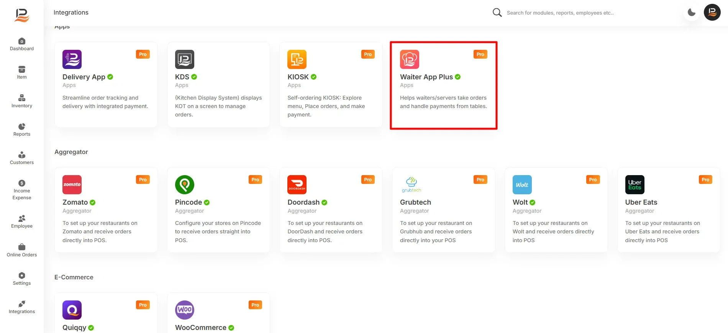Open the Reports sidebar section
The height and width of the screenshot is (333, 728).
click(x=22, y=130)
